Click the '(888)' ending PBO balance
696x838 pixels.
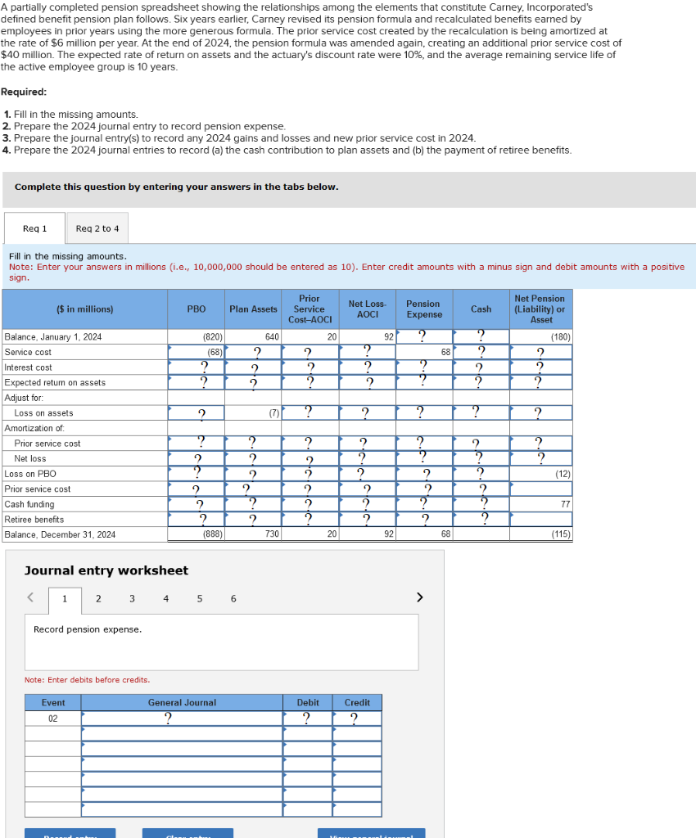coord(213,534)
